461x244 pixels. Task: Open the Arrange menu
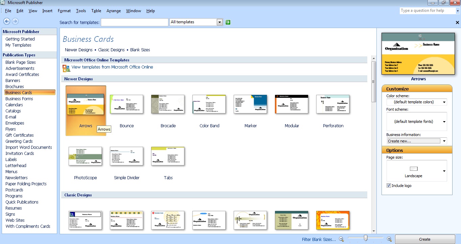pos(114,11)
